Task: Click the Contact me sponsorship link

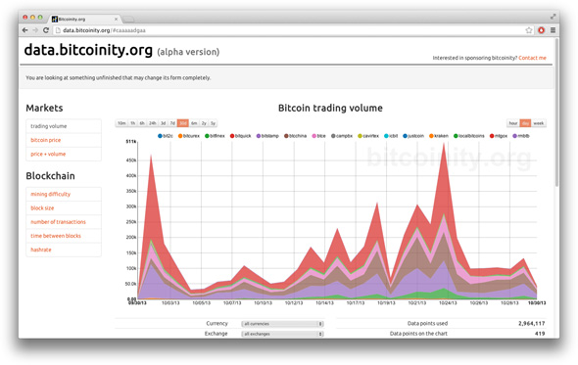Action: coord(532,58)
